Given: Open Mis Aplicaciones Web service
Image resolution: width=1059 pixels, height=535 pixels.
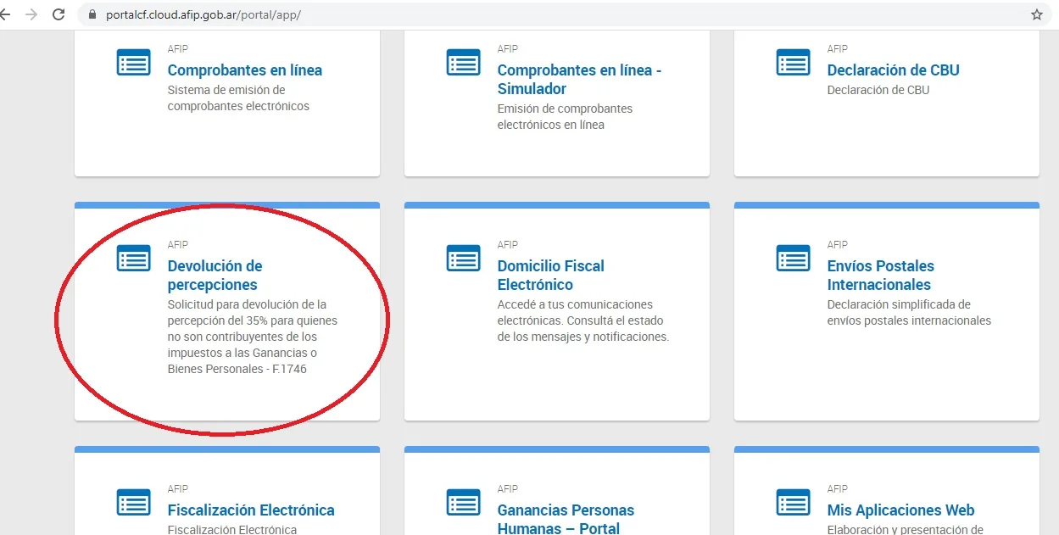Looking at the screenshot, I should tap(900, 510).
